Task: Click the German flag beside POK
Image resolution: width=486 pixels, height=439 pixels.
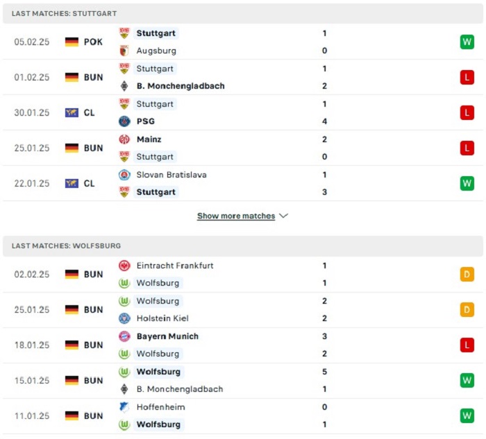Action: (72, 42)
